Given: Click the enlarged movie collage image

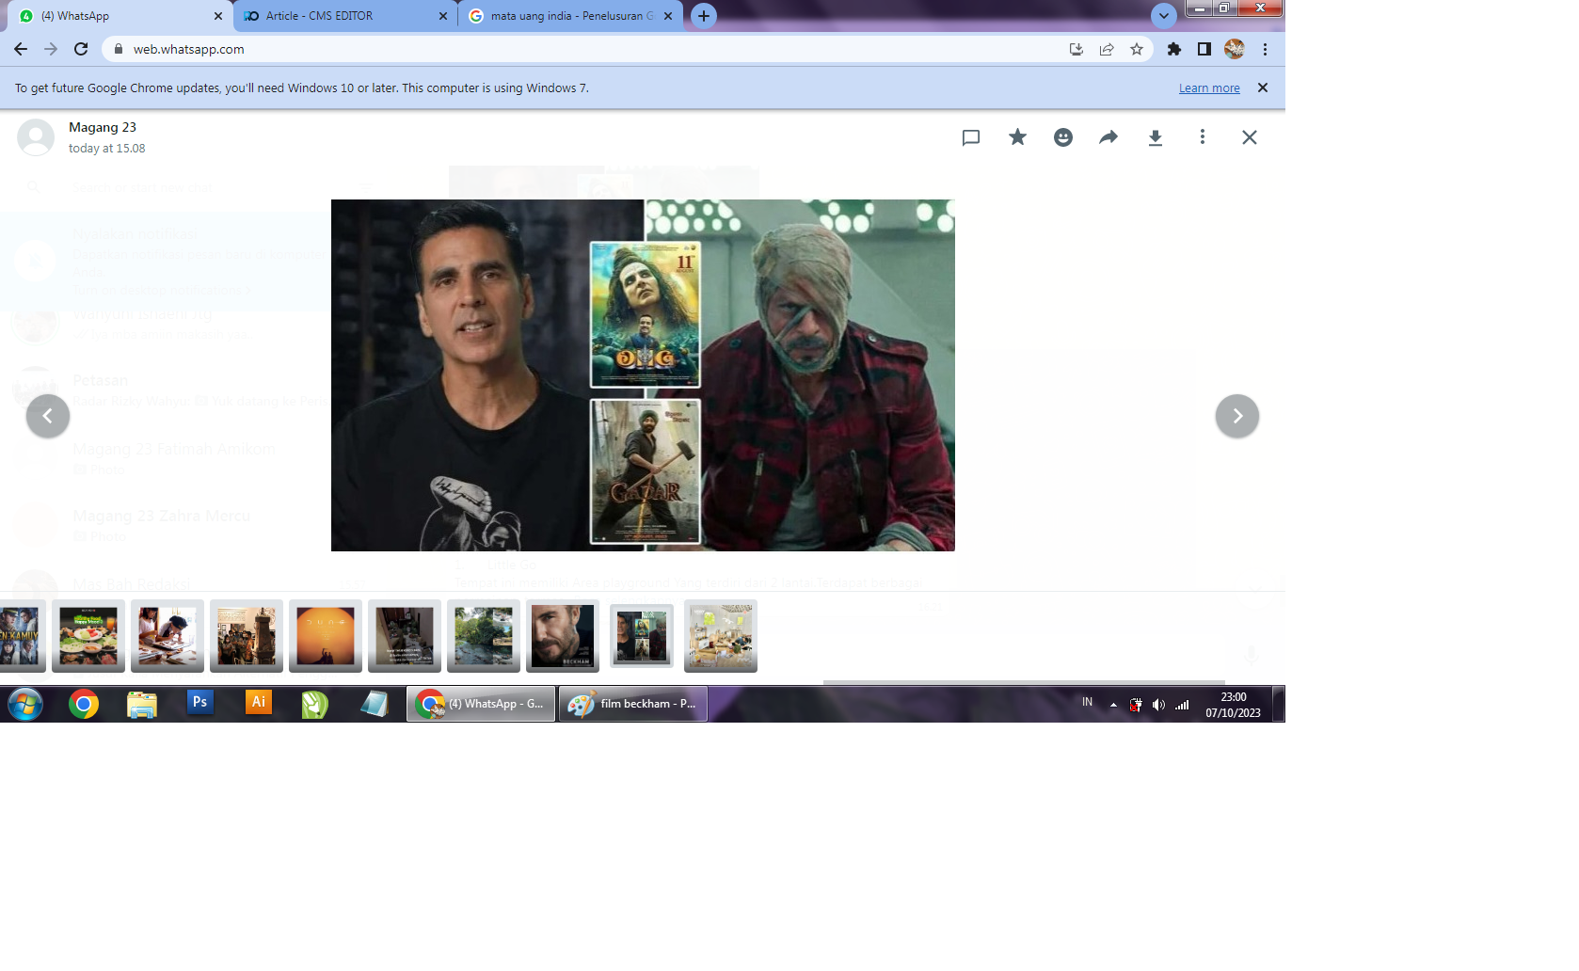Looking at the screenshot, I should (643, 375).
